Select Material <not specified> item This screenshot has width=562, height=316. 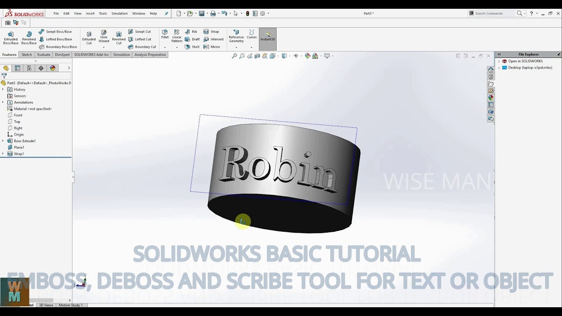[29, 109]
